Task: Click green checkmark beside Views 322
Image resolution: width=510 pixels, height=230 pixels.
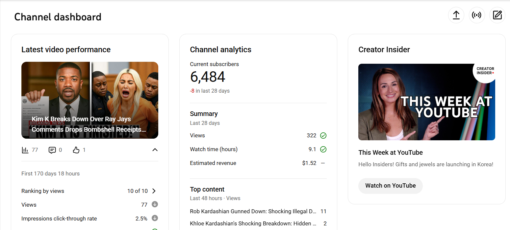Action: (323, 135)
